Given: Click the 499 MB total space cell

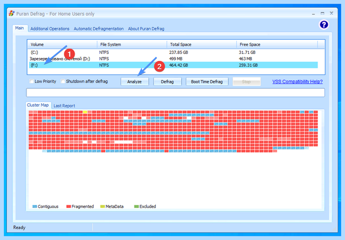Looking at the screenshot, I should click(x=175, y=59).
